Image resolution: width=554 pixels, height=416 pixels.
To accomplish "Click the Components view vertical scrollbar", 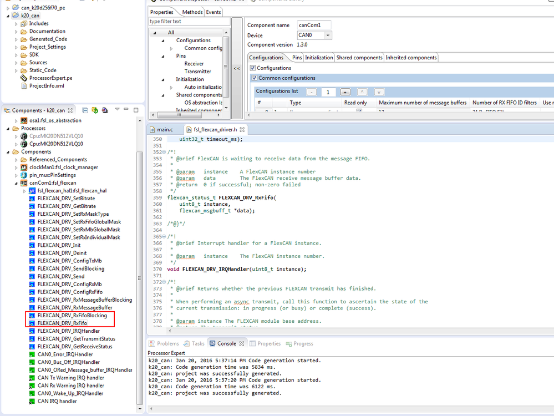I will tap(140, 278).
